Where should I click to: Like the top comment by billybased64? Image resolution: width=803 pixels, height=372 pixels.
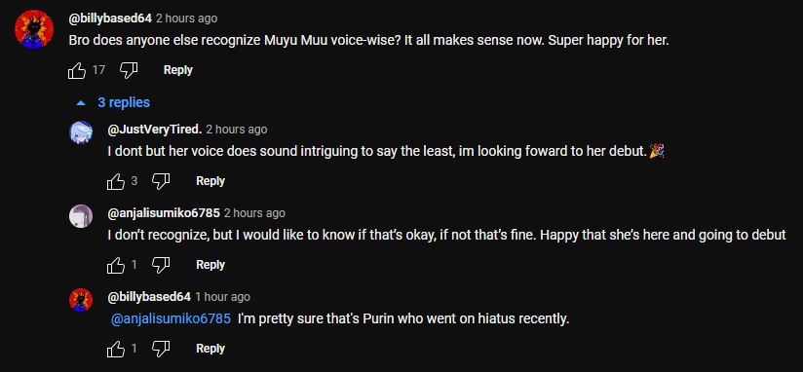(x=77, y=70)
